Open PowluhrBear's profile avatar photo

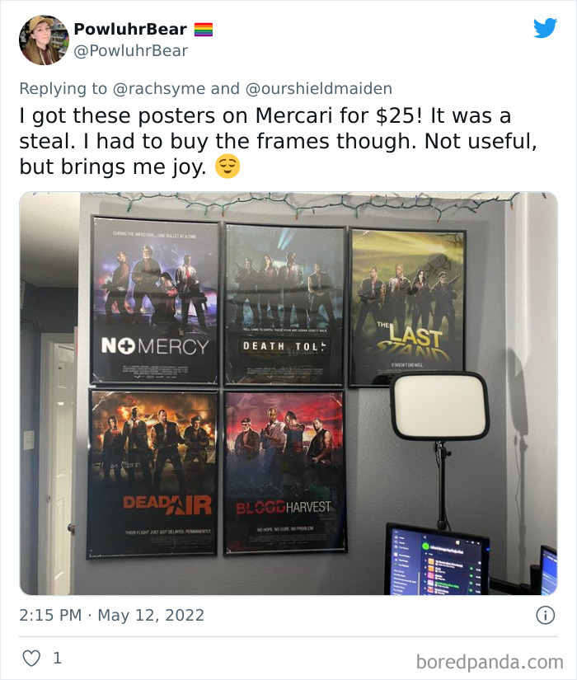44,40
